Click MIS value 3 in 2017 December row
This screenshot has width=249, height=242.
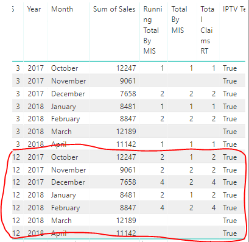[x=18, y=94]
